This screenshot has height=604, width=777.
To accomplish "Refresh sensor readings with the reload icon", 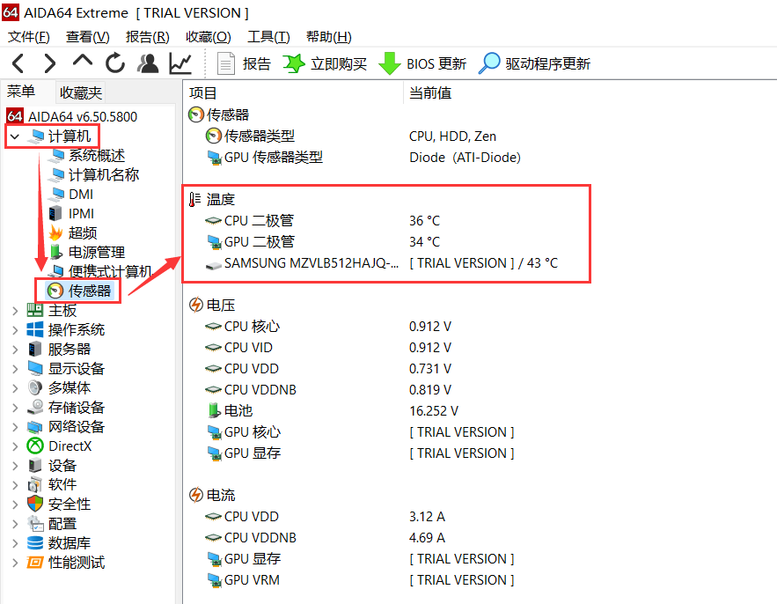I will (x=114, y=63).
